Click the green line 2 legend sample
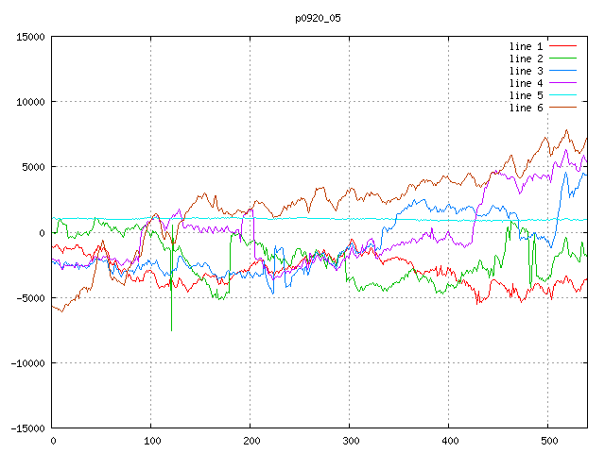 (x=563, y=59)
